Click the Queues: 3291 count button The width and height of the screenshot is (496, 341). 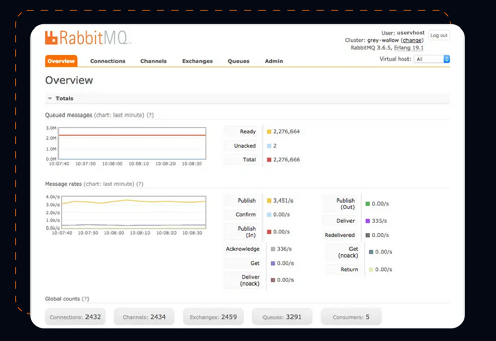point(282,317)
